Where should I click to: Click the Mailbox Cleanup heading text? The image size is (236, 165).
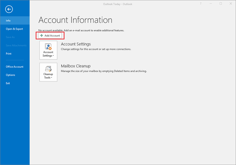tap(76, 66)
